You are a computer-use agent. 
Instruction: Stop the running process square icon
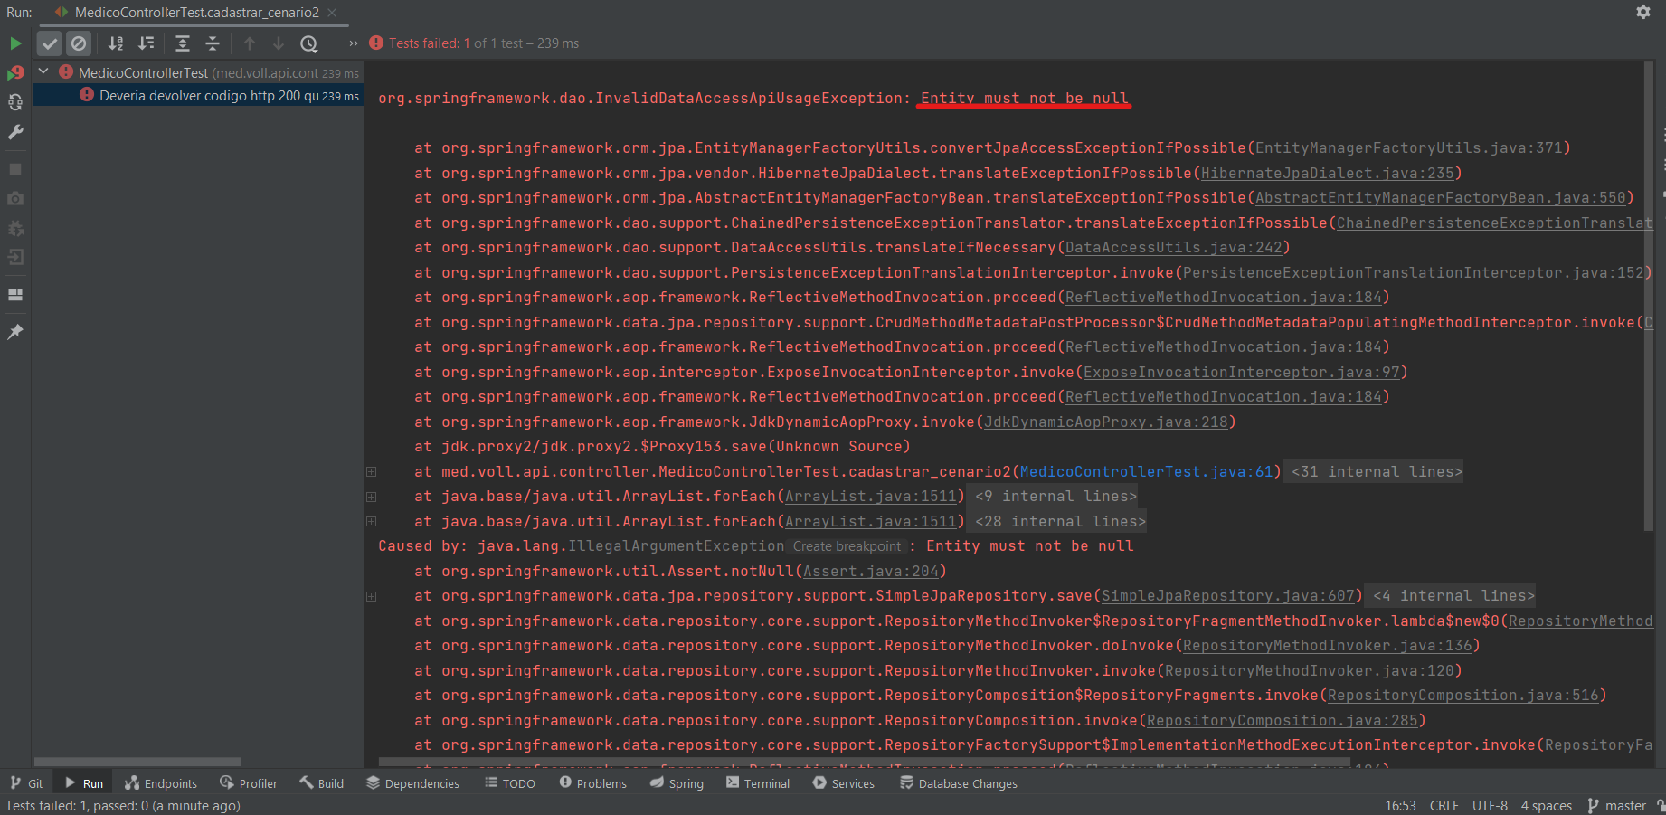coord(15,169)
